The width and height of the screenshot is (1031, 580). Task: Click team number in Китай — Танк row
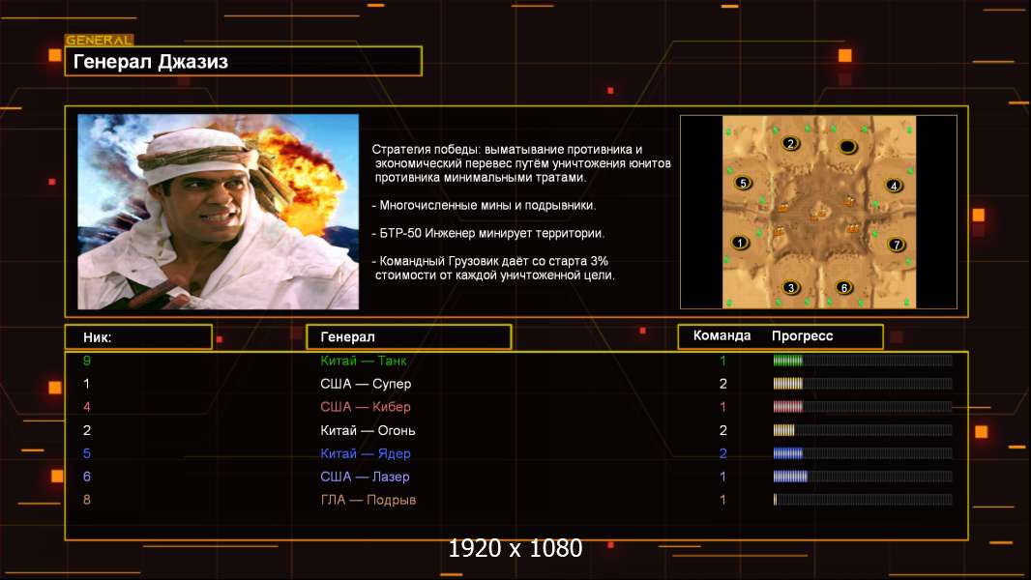point(722,360)
